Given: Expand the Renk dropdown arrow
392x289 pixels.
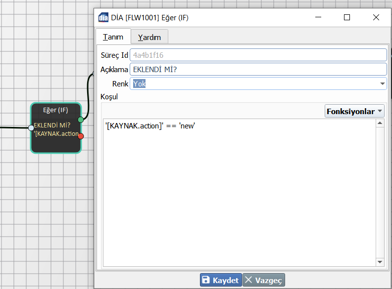Looking at the screenshot, I should click(x=382, y=84).
